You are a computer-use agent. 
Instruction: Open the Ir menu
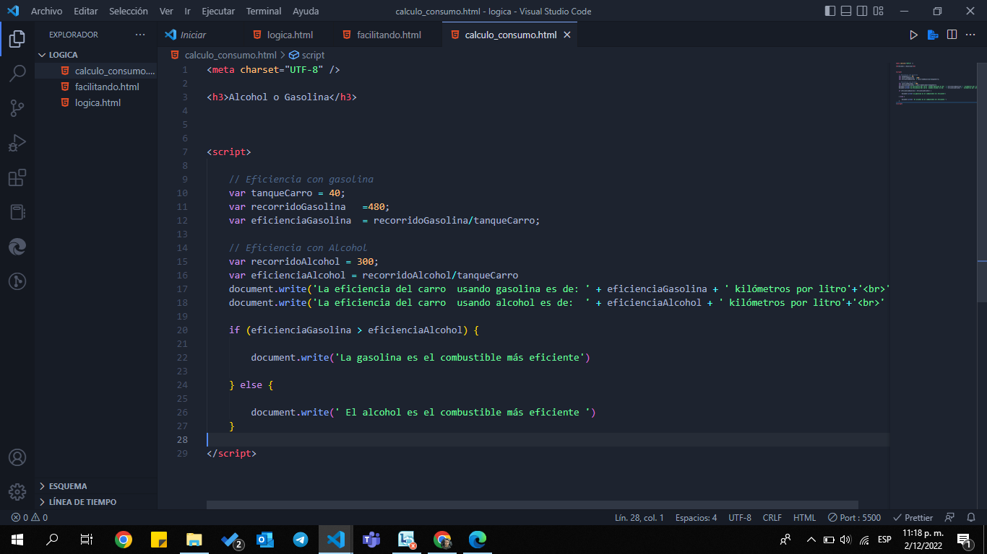pyautogui.click(x=188, y=12)
